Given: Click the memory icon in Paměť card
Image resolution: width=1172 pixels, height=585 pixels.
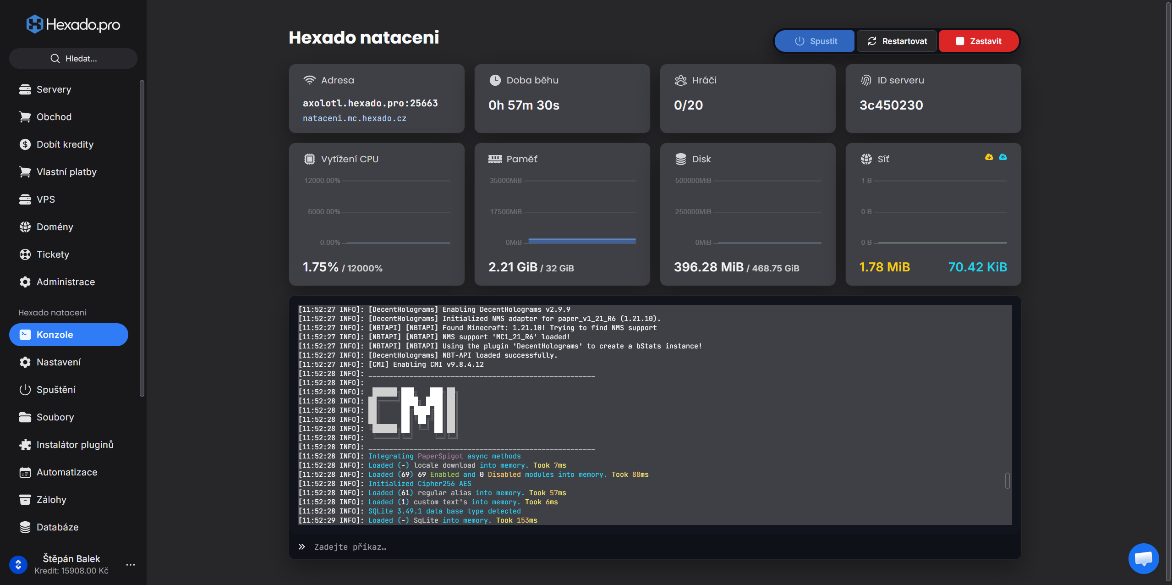Looking at the screenshot, I should tap(495, 159).
